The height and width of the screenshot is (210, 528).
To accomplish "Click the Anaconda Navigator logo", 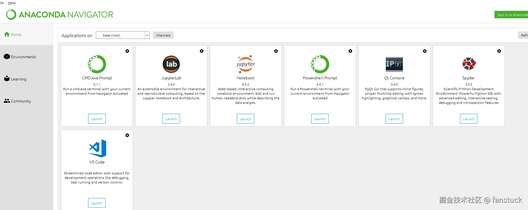I will point(59,15).
